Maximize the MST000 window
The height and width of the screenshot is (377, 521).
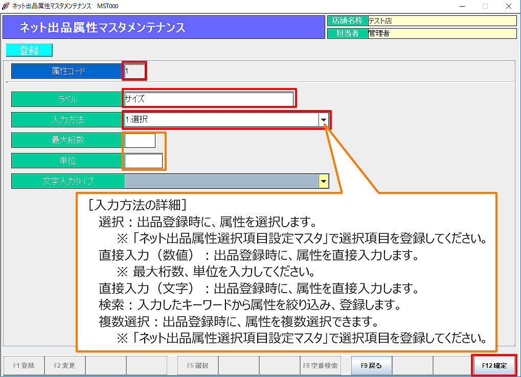pos(485,6)
